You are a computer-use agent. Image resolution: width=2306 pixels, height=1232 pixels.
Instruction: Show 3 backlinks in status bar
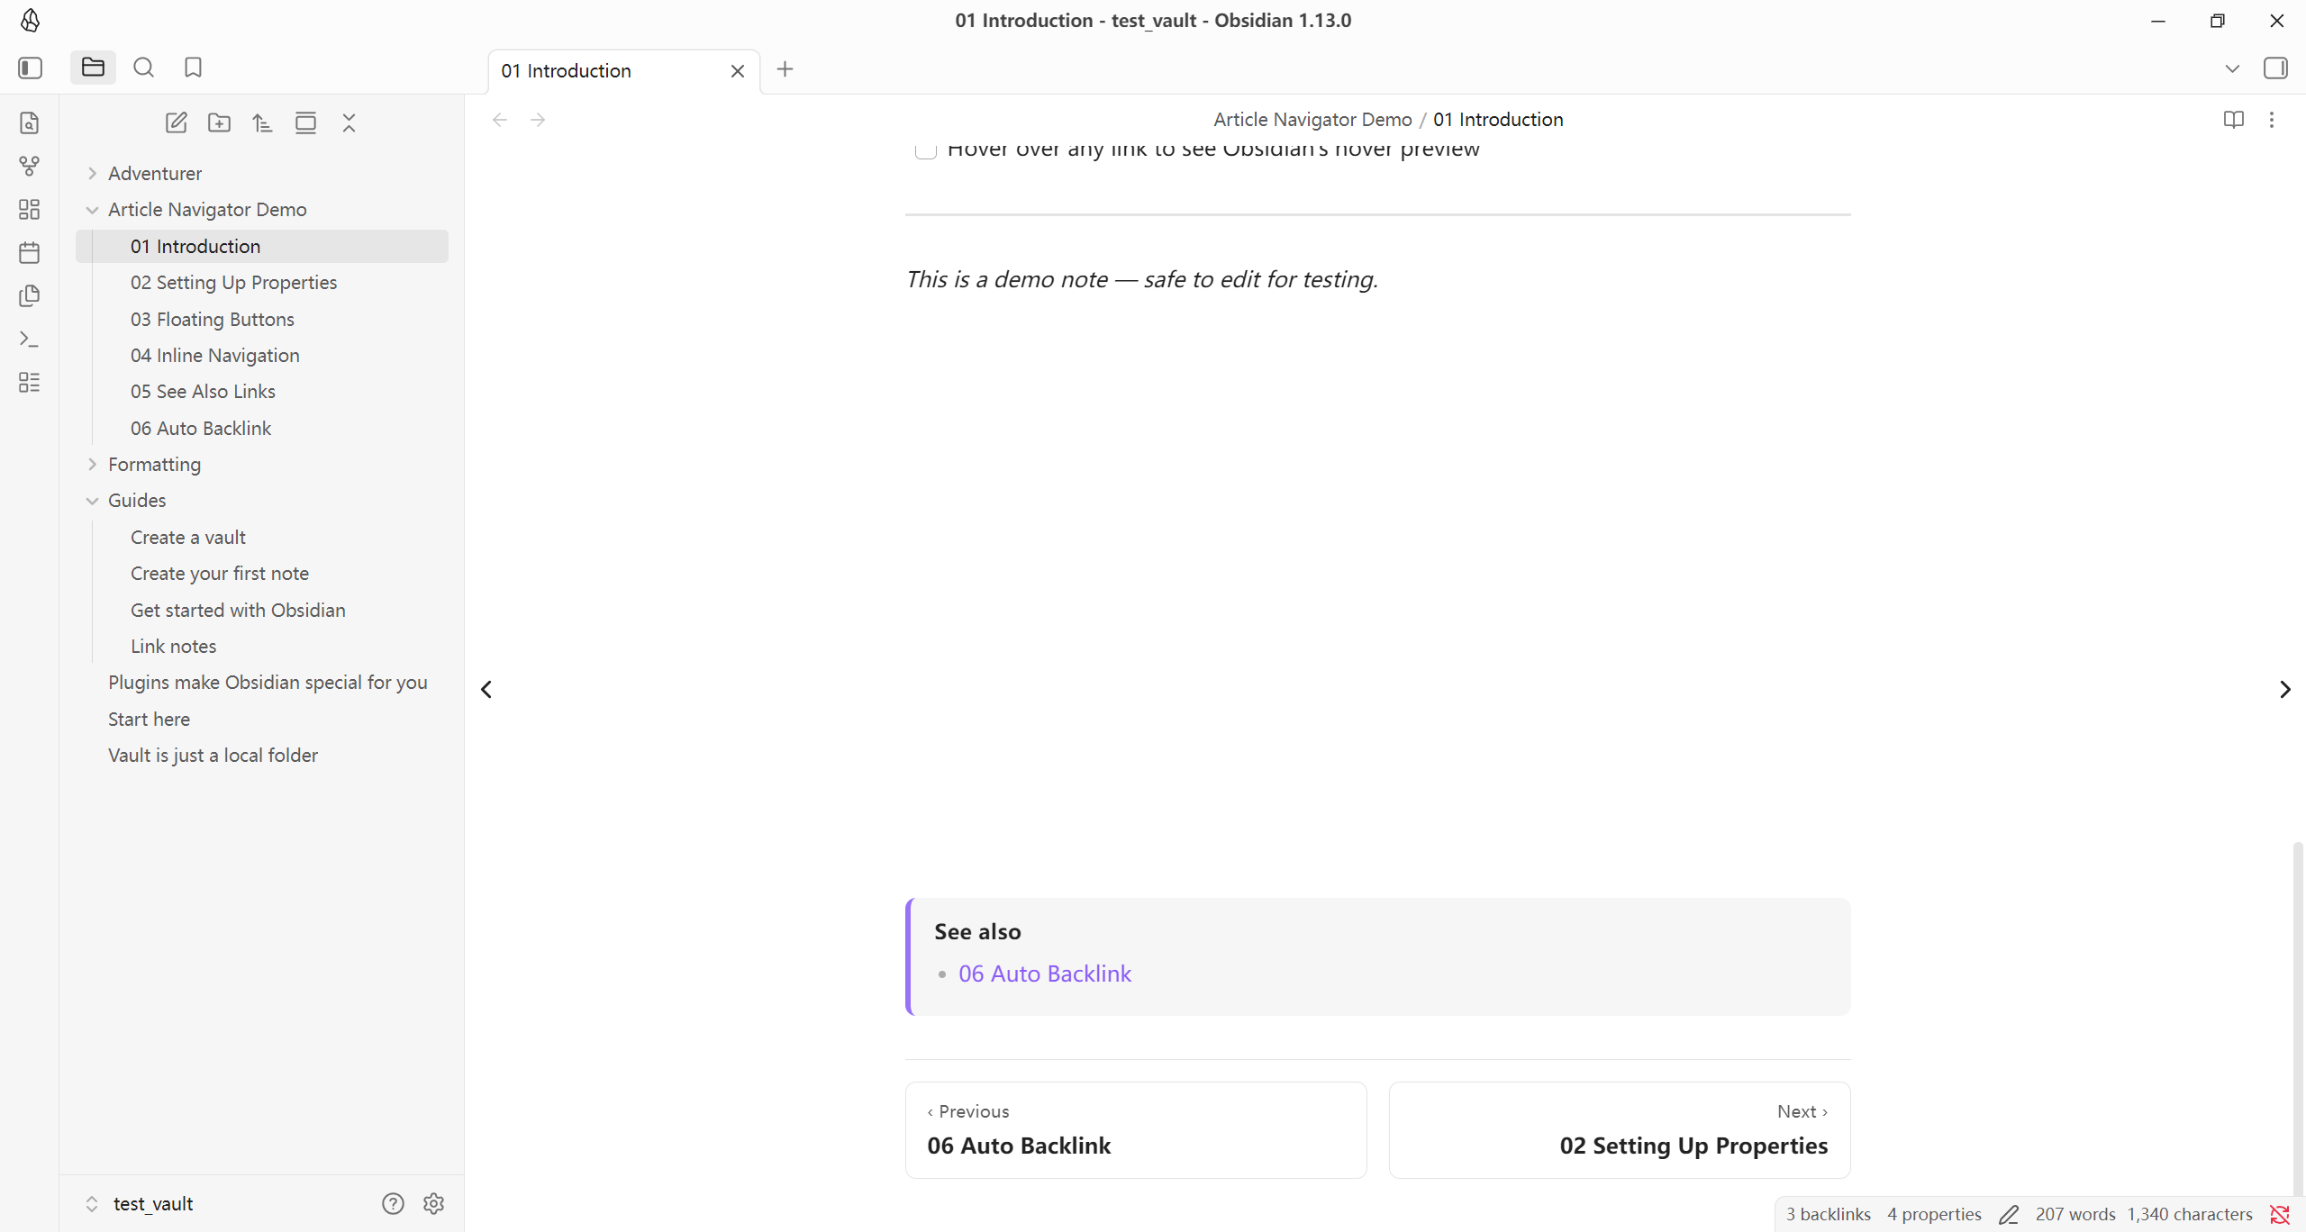(1829, 1214)
